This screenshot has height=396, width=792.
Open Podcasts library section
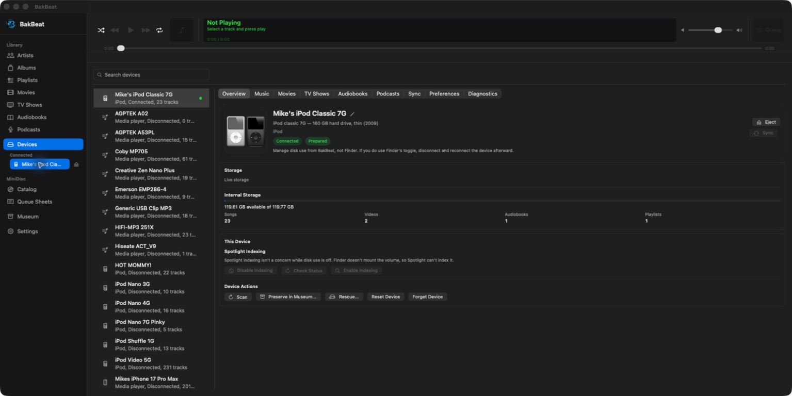[43, 129]
